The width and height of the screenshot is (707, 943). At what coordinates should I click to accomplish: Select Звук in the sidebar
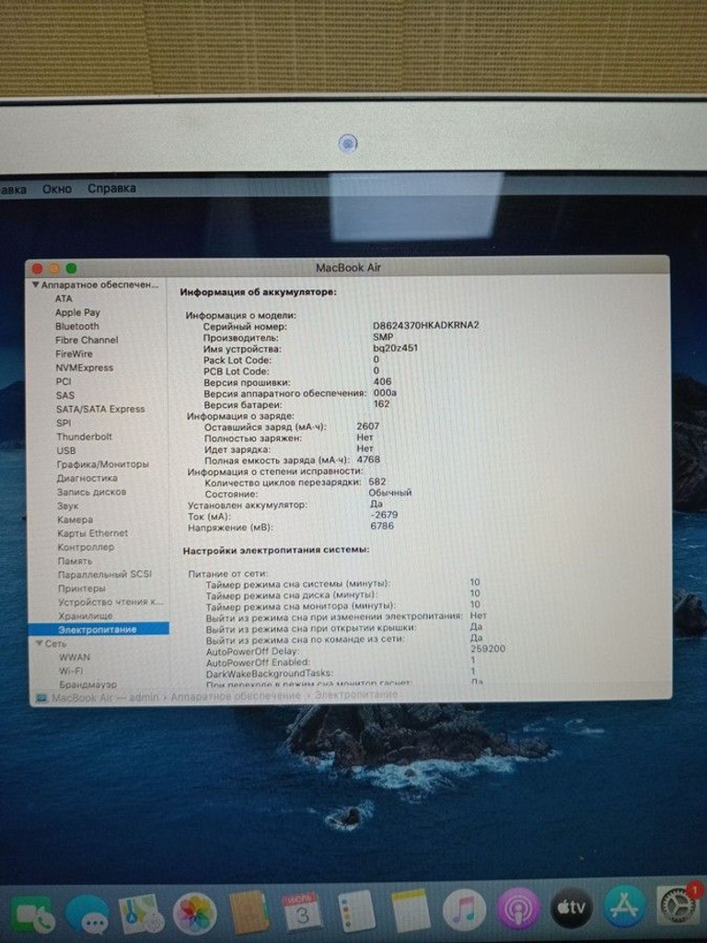point(68,506)
